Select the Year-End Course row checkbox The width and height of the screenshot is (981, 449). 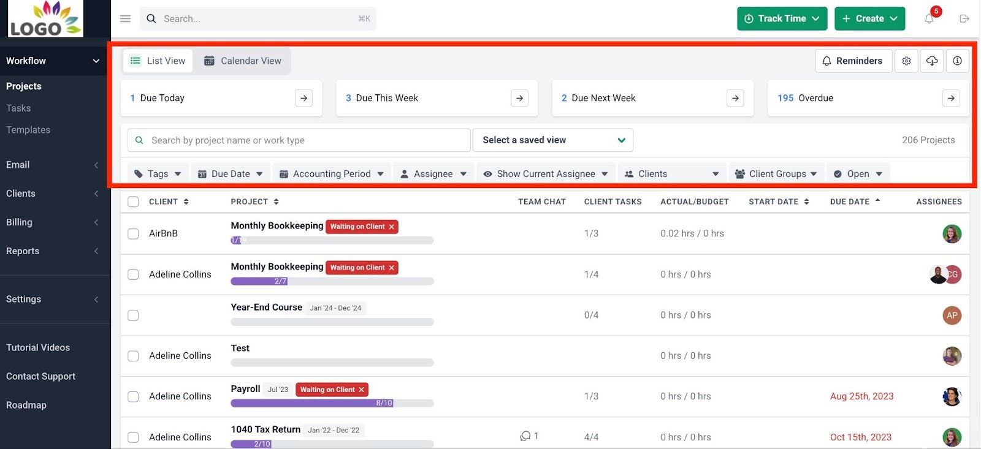[x=133, y=315]
